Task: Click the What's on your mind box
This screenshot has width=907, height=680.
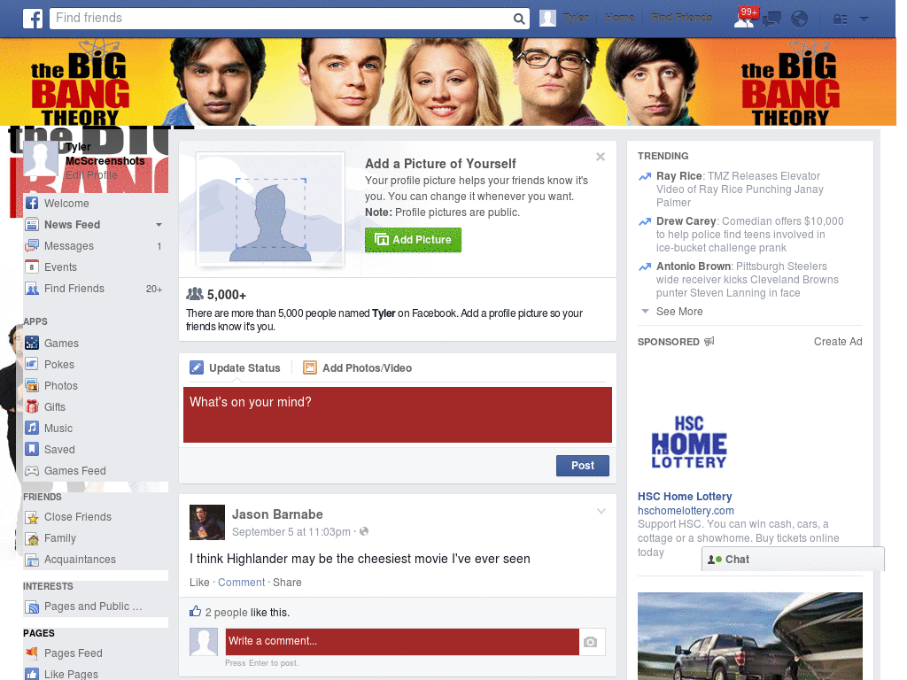Action: click(x=398, y=415)
